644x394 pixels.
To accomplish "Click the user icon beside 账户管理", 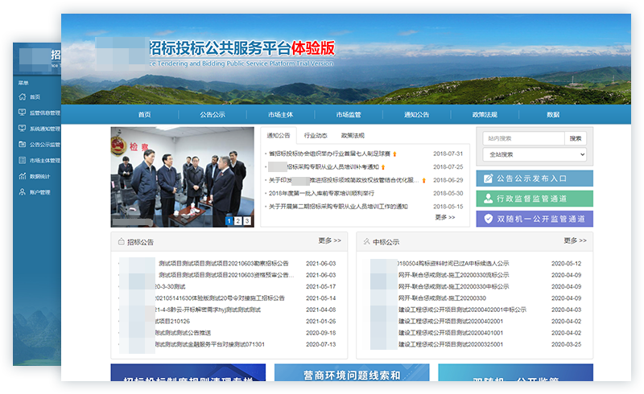I will point(21,192).
